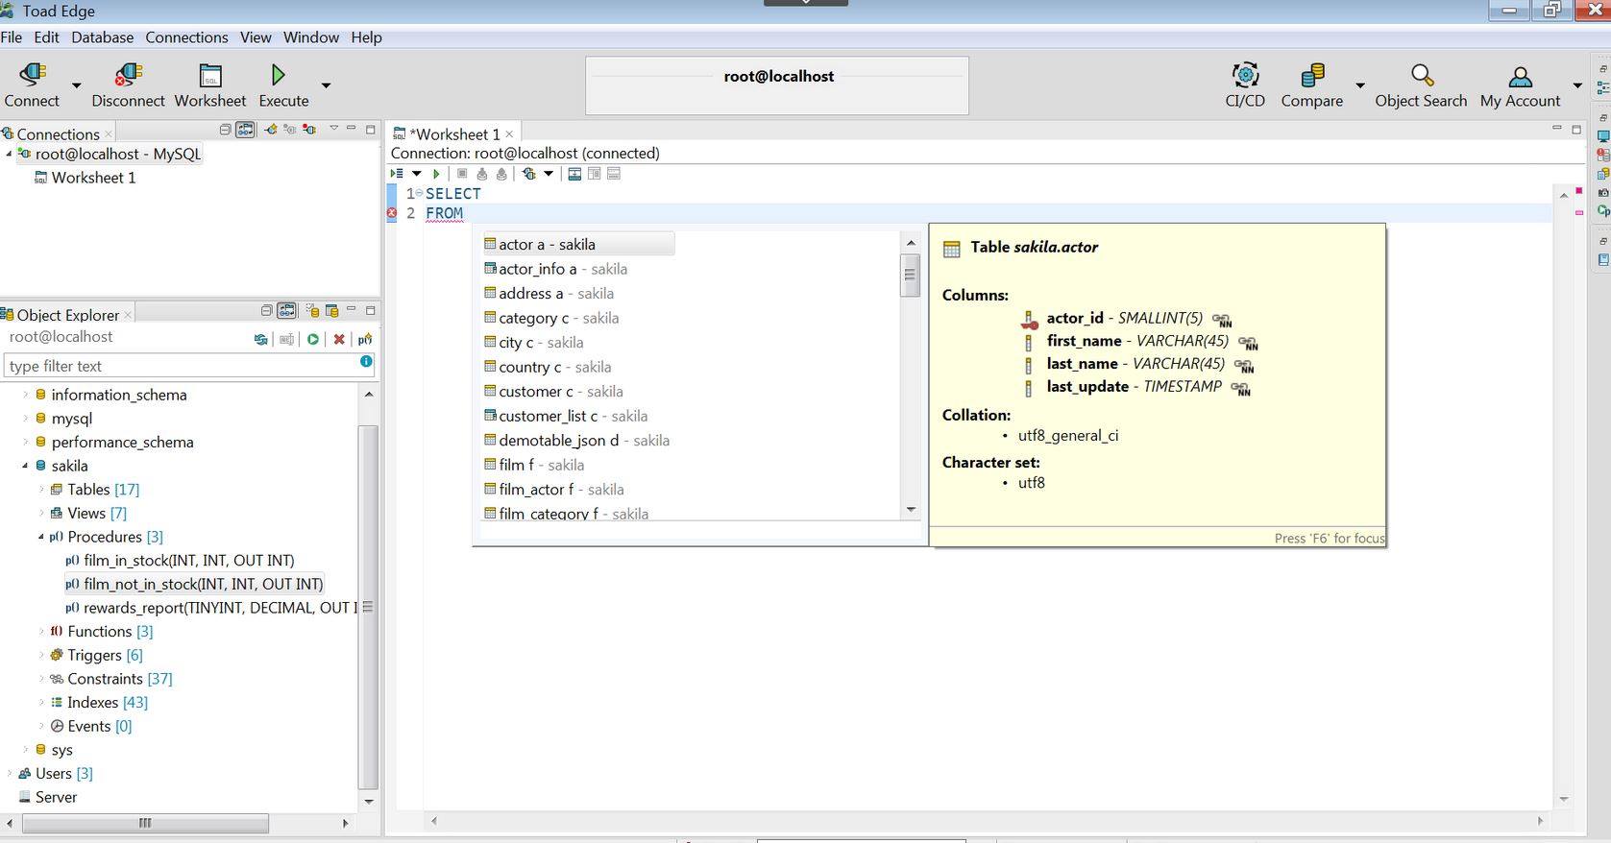Collapse the Procedures [3] node
The width and height of the screenshot is (1611, 843).
41,537
